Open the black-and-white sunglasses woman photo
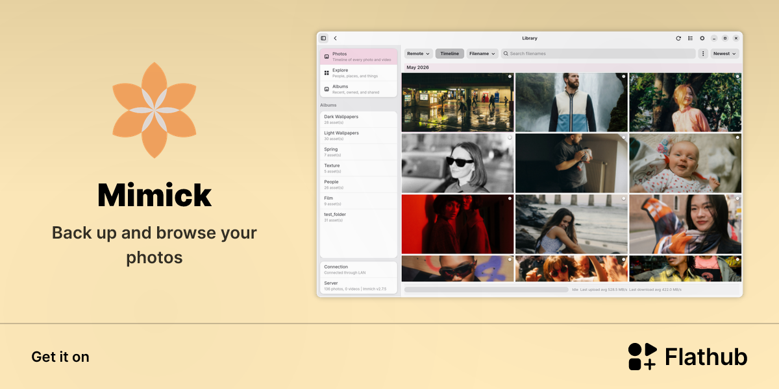This screenshot has width=779, height=389. pyautogui.click(x=458, y=163)
